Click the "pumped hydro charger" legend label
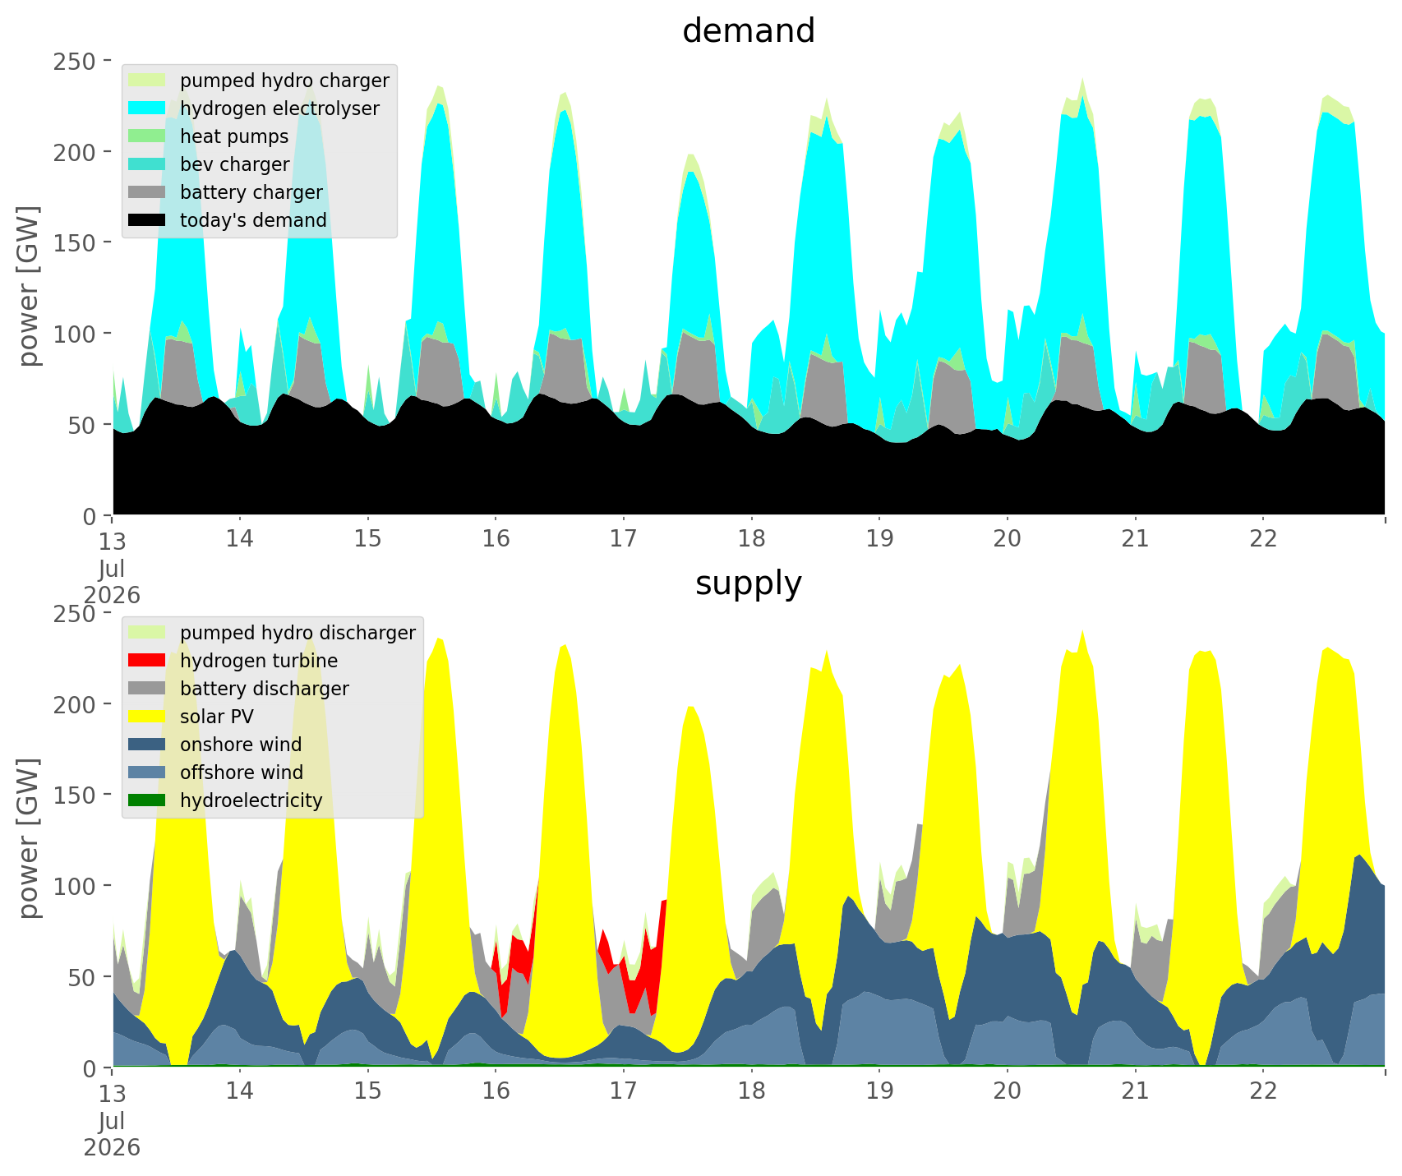Viewport: 1402px width, 1176px height. pos(284,81)
